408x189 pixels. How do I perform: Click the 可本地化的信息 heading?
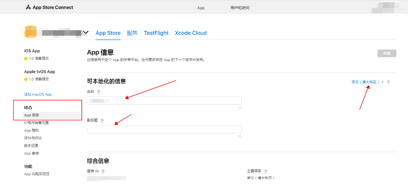pyautogui.click(x=107, y=81)
